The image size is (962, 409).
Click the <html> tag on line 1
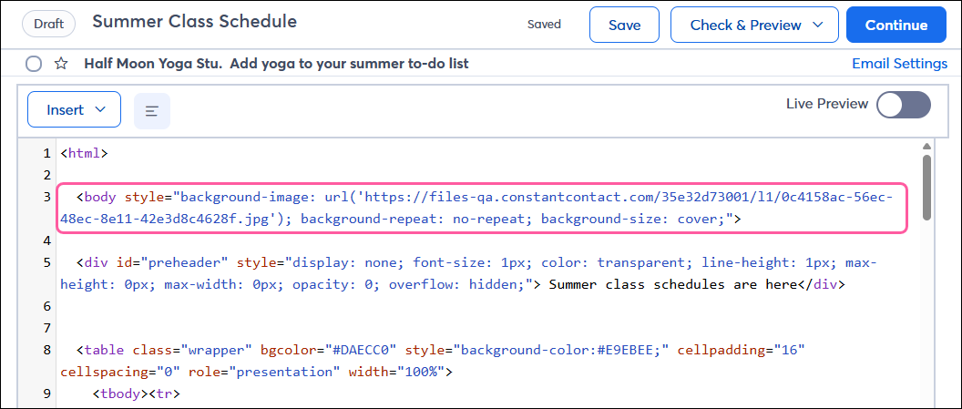point(84,153)
